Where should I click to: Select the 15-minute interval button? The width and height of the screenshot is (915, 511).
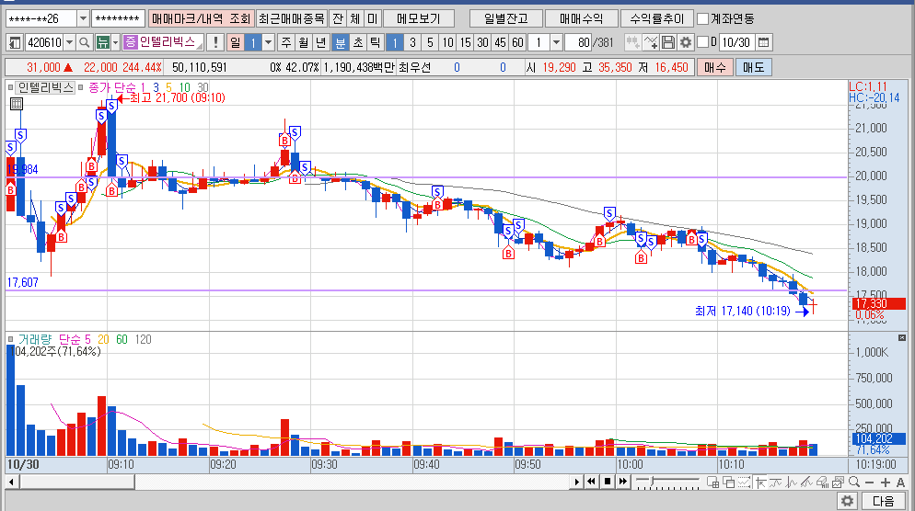pos(465,42)
